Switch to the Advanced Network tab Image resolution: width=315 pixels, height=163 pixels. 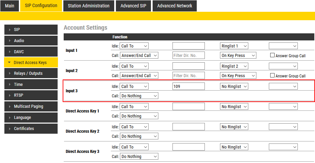point(175,6)
